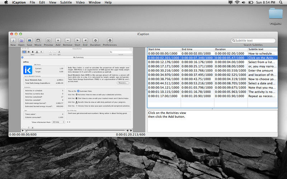
Task: Click the battery status icon
Action: (x=251, y=3)
